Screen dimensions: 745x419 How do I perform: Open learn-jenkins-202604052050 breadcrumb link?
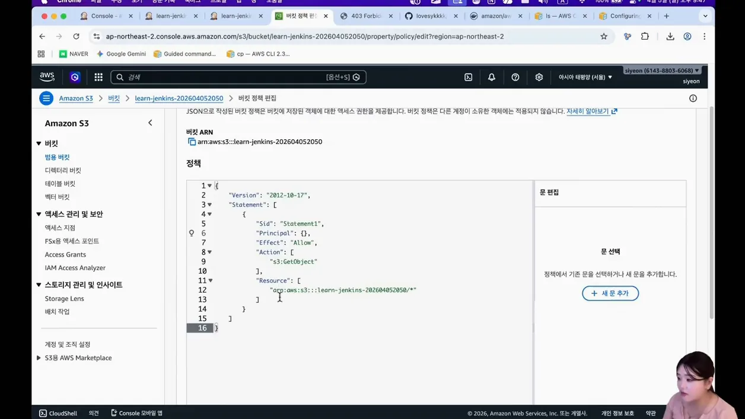(x=179, y=98)
